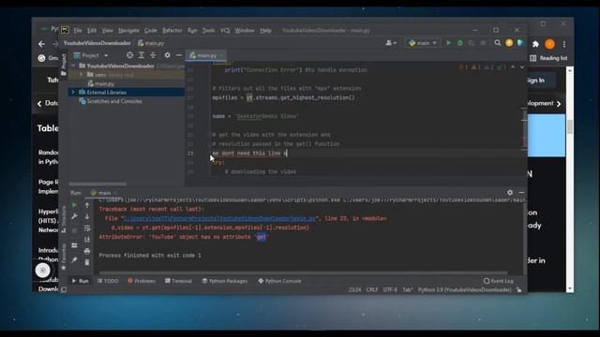600x337 pixels.
Task: Click browser page vertical scrollbar thumb
Action: click(570, 127)
